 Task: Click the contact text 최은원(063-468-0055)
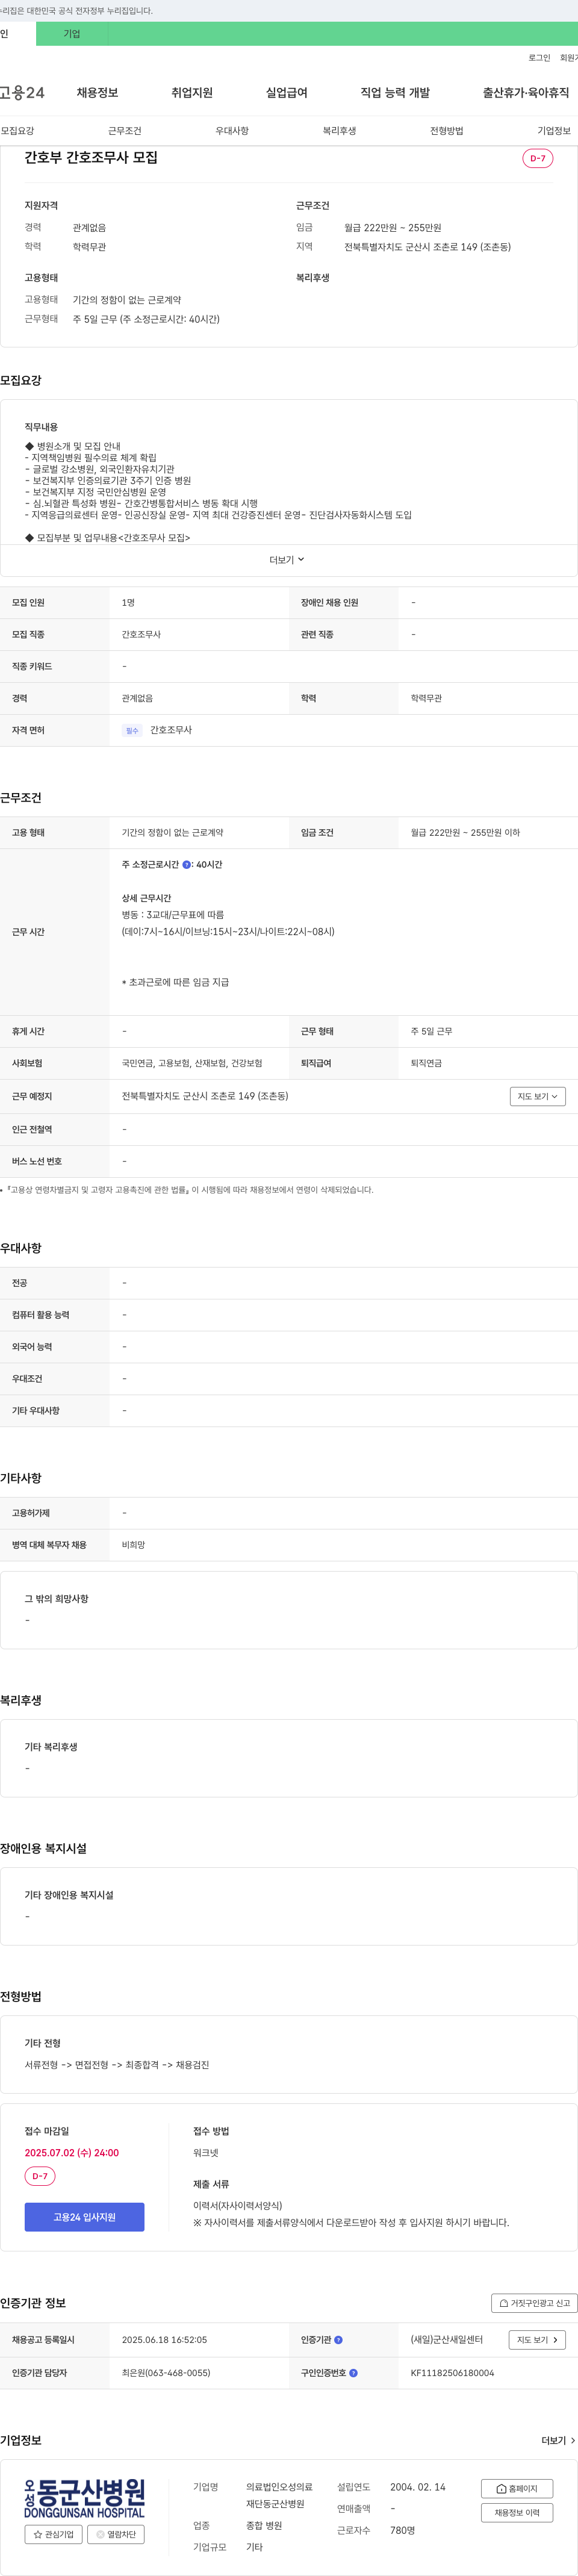point(166,2373)
